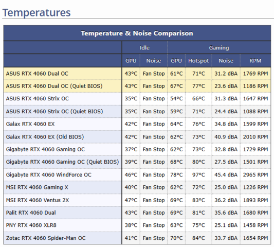The height and width of the screenshot is (247, 274).
Task: Click the 1680 RPM cell
Action: tap(255, 213)
